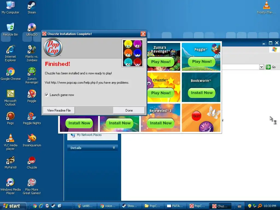This screenshot has height=210, width=280.
Task: Select the Internet Explorer desktop icon
Action: (x=10, y=53)
